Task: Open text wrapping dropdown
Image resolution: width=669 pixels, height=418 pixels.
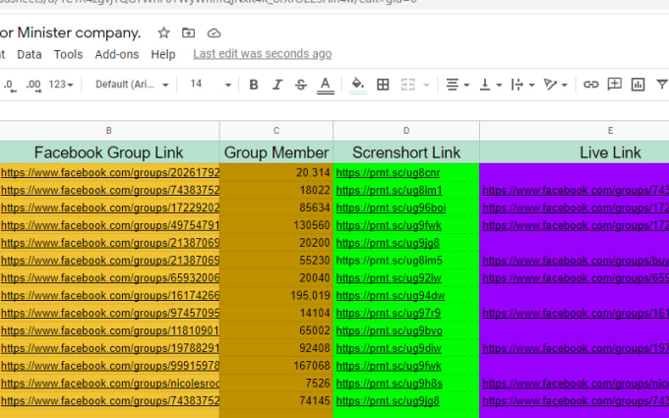Action: pyautogui.click(x=522, y=85)
